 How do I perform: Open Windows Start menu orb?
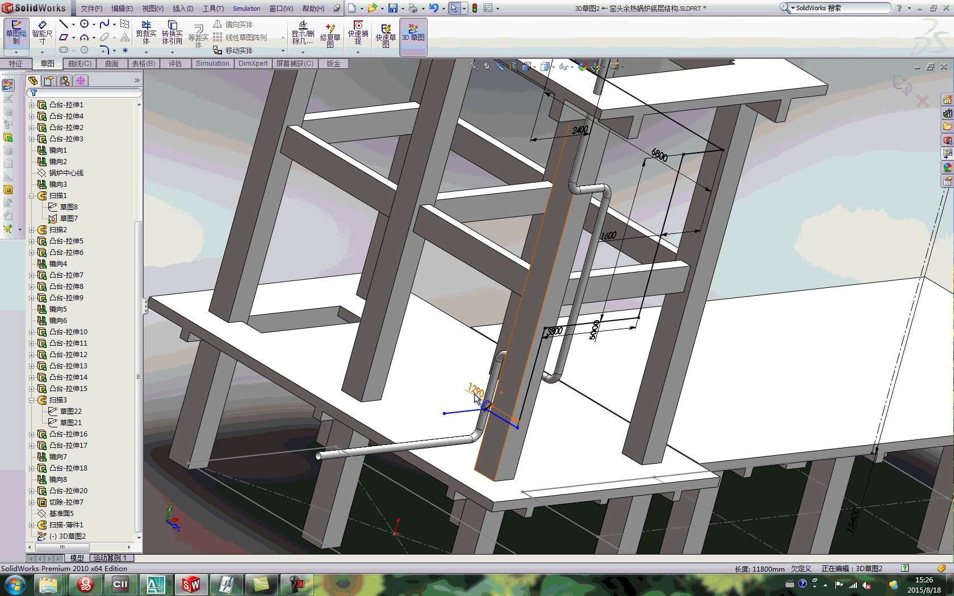(x=15, y=584)
